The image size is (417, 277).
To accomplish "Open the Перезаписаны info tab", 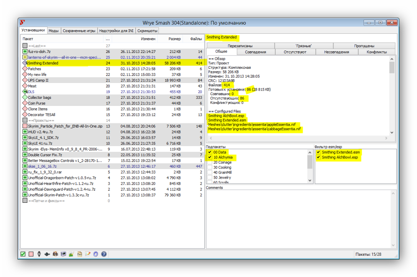I will 240,46.
